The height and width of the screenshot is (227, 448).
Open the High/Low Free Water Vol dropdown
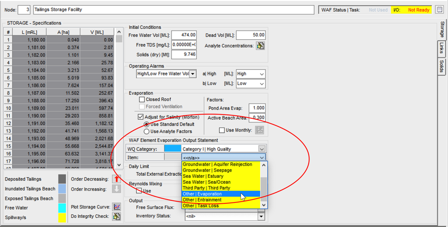pyautogui.click(x=193, y=74)
